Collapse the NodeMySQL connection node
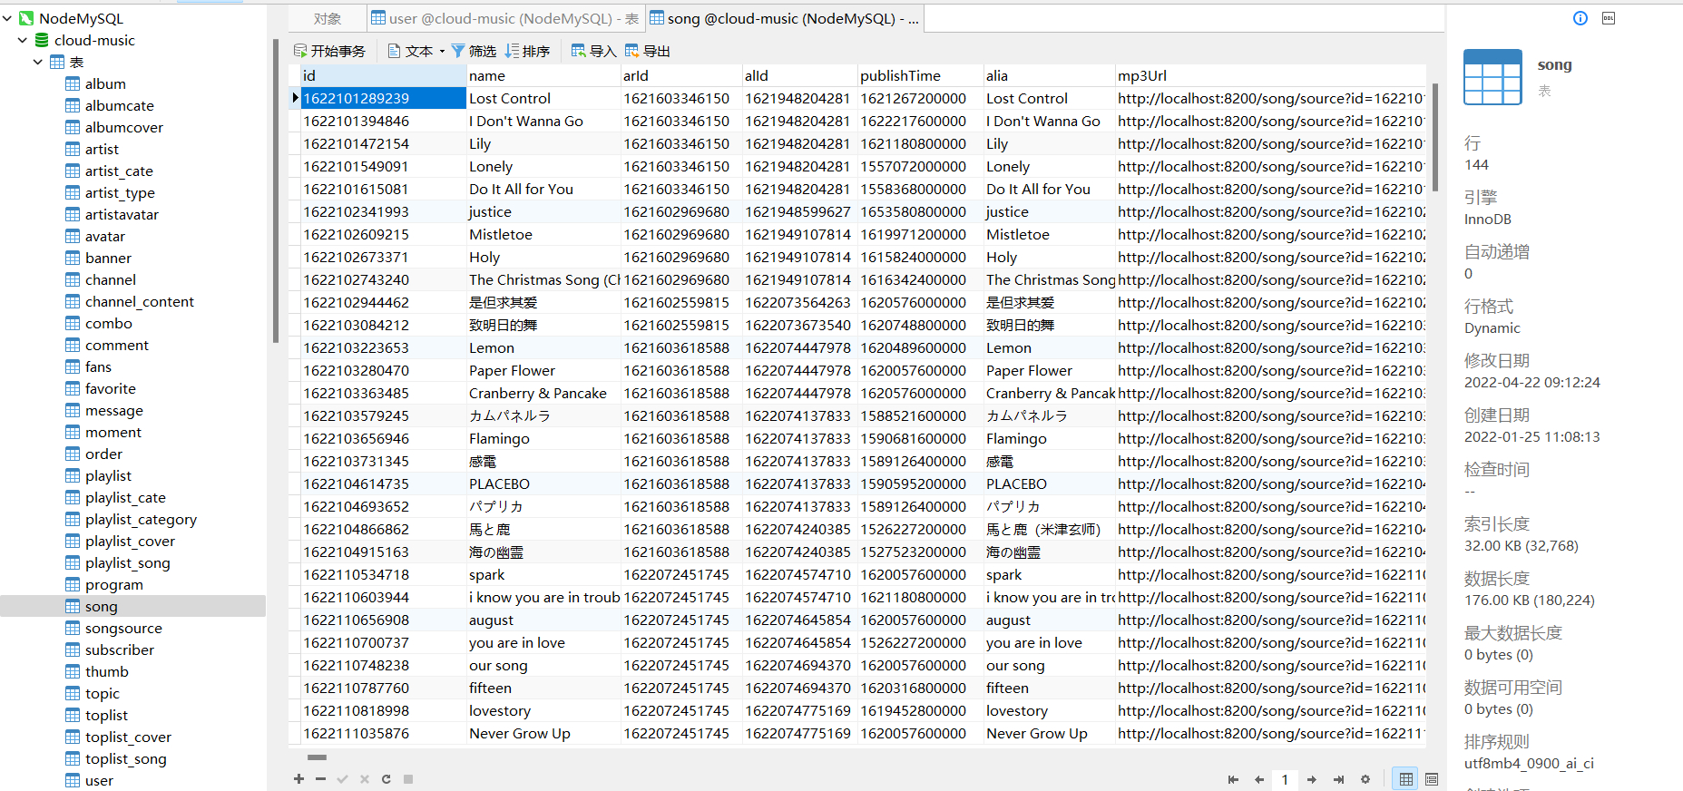1683x791 pixels. pyautogui.click(x=7, y=18)
